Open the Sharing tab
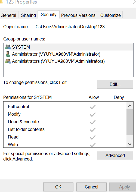Screen dimensions: 136x192 [28, 15]
